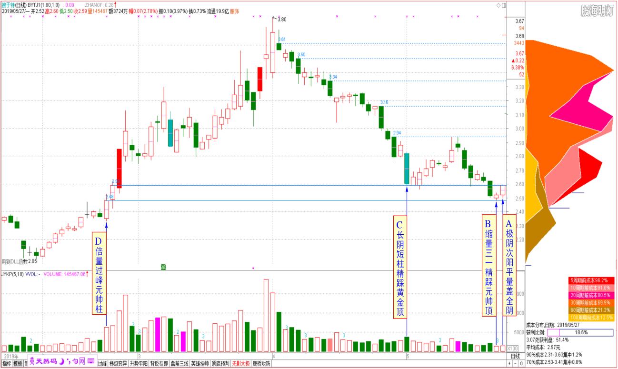Select the 顶底预判 indicator tab

(x=220, y=364)
